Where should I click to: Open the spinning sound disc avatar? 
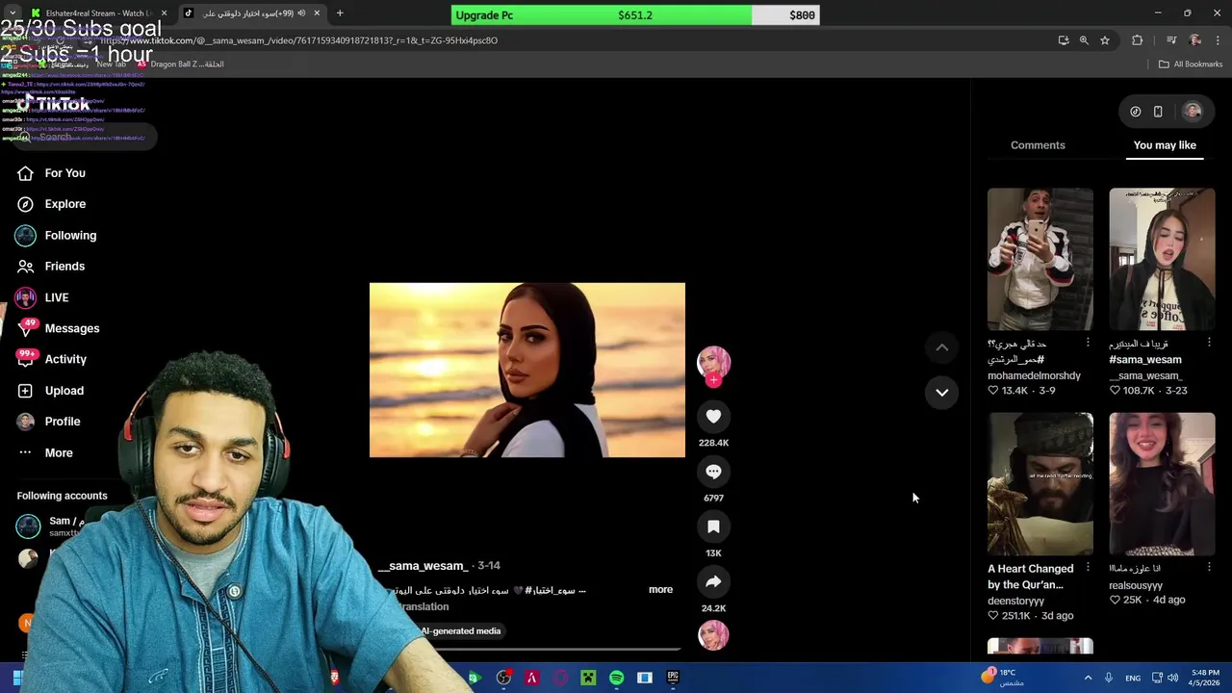713,635
